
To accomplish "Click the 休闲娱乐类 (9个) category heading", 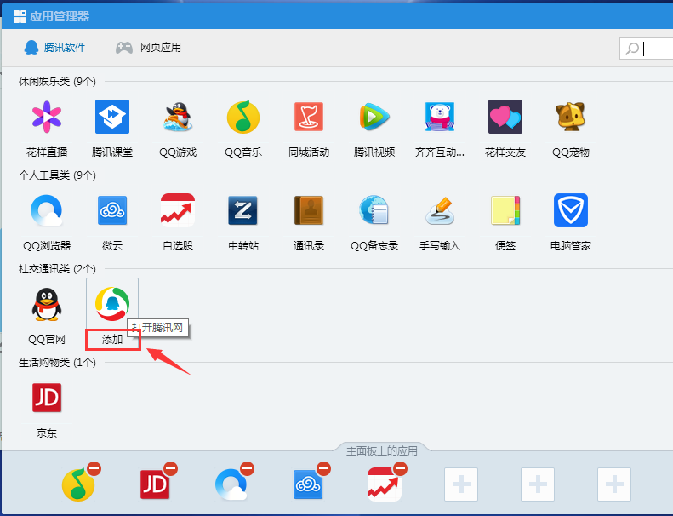I will (x=57, y=82).
